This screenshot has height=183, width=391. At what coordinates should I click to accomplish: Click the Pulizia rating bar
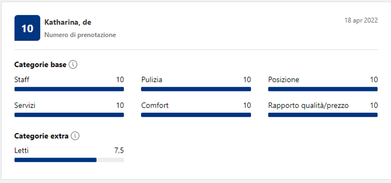(x=196, y=89)
